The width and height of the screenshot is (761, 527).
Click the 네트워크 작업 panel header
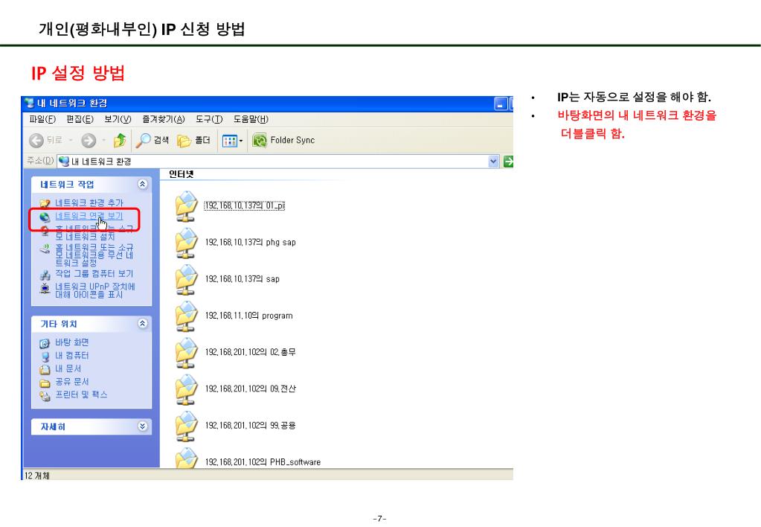point(91,184)
